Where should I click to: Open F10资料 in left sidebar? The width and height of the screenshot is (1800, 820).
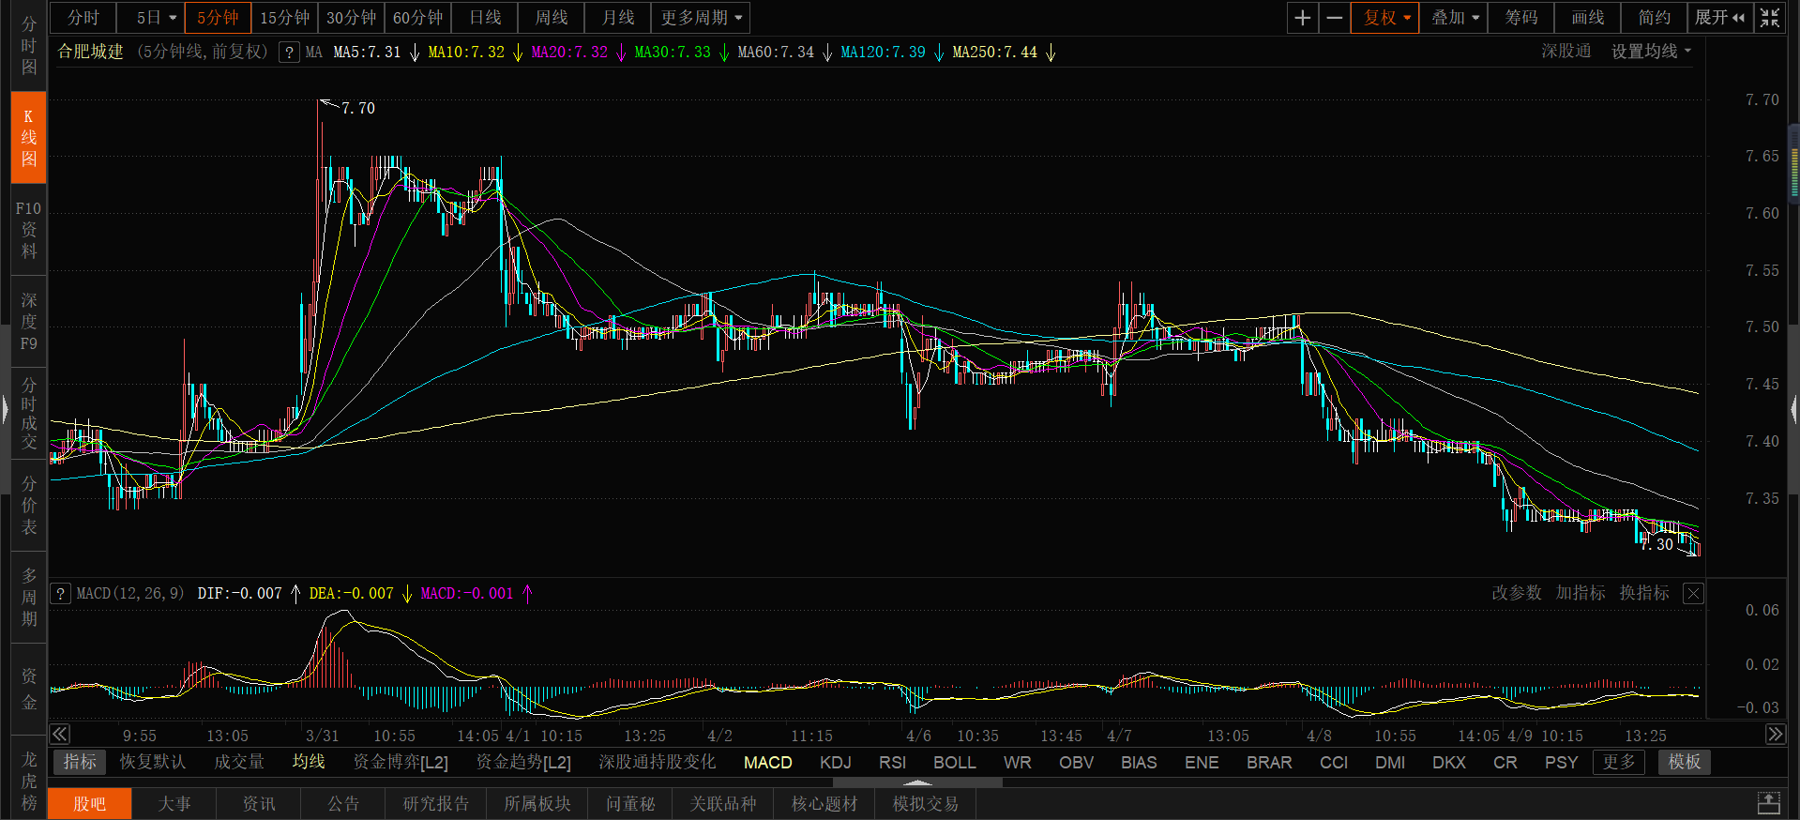29,230
